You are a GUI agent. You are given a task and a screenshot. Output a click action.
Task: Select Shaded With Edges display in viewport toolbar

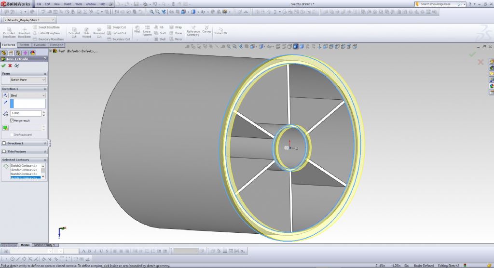pos(296,46)
